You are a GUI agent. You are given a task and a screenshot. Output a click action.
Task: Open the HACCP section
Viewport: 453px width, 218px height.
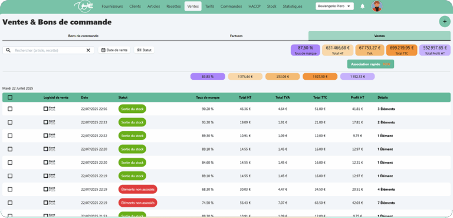pyautogui.click(x=255, y=6)
